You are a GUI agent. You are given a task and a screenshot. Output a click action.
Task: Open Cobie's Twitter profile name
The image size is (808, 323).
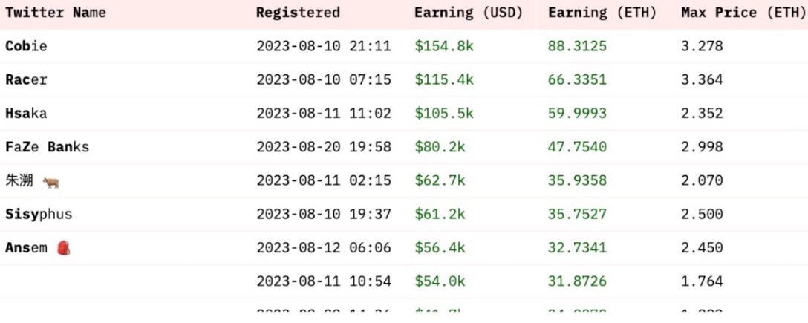(26, 46)
